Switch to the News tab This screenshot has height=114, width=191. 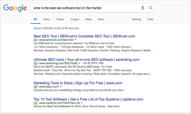click(47, 19)
